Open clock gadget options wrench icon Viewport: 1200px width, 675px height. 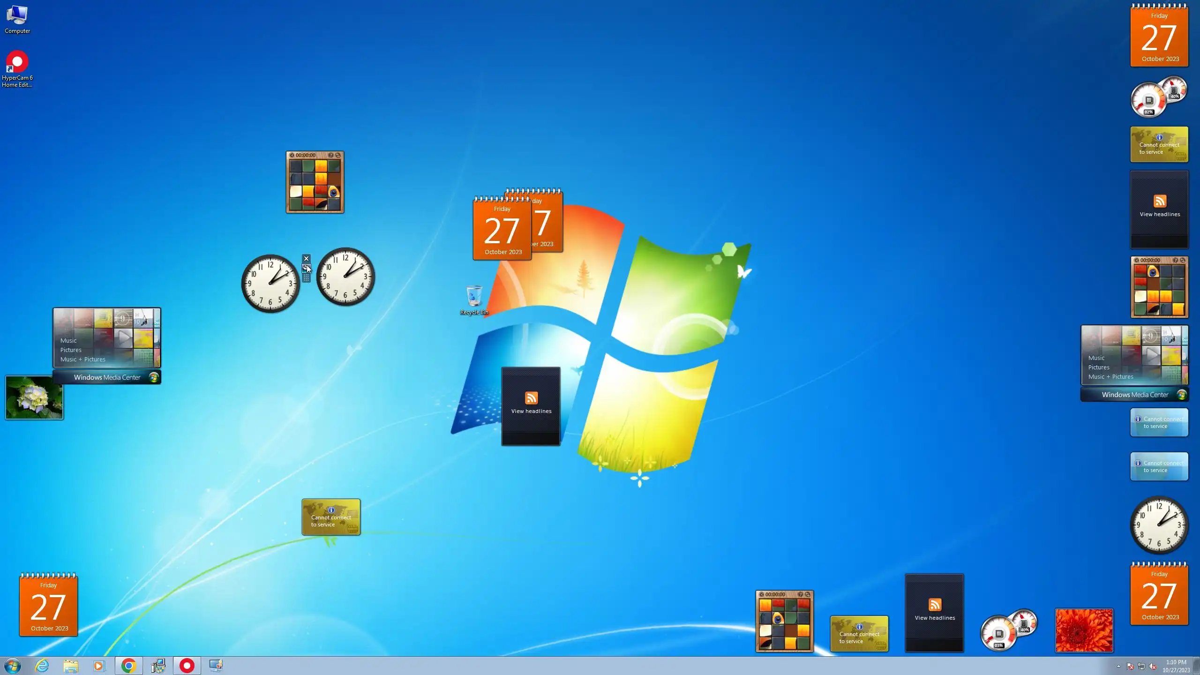click(306, 268)
